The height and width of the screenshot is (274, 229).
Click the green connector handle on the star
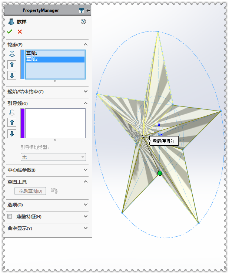pos(160,173)
